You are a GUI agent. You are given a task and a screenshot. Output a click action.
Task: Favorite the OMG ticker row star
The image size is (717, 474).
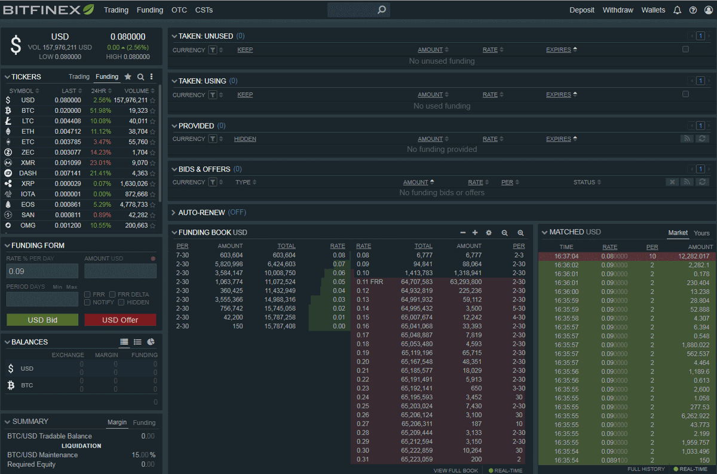(153, 226)
